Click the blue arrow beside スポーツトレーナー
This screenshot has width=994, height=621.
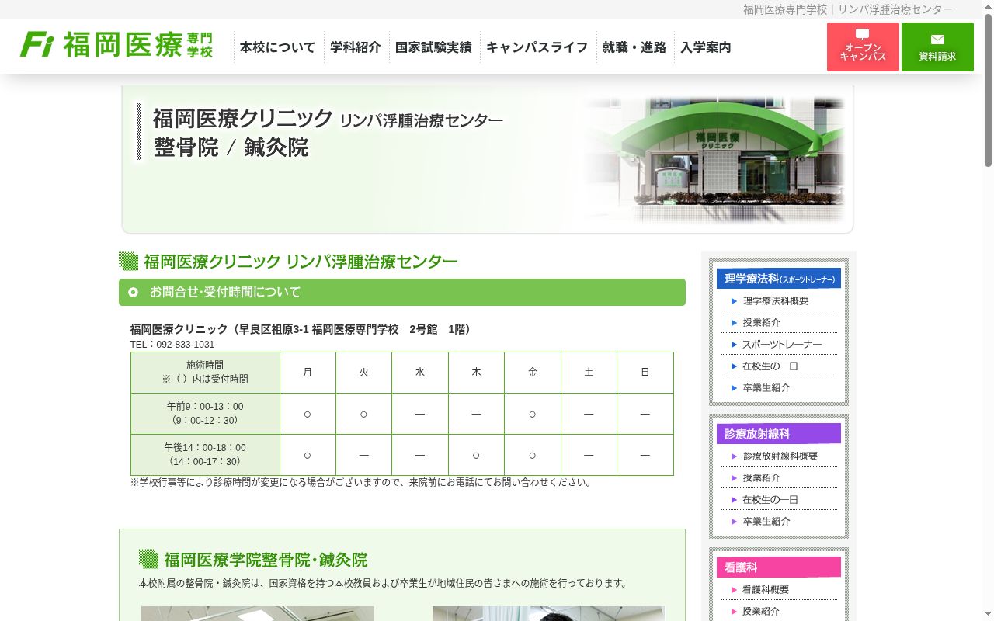pyautogui.click(x=734, y=345)
